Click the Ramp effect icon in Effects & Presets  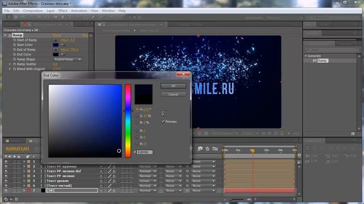click(315, 61)
